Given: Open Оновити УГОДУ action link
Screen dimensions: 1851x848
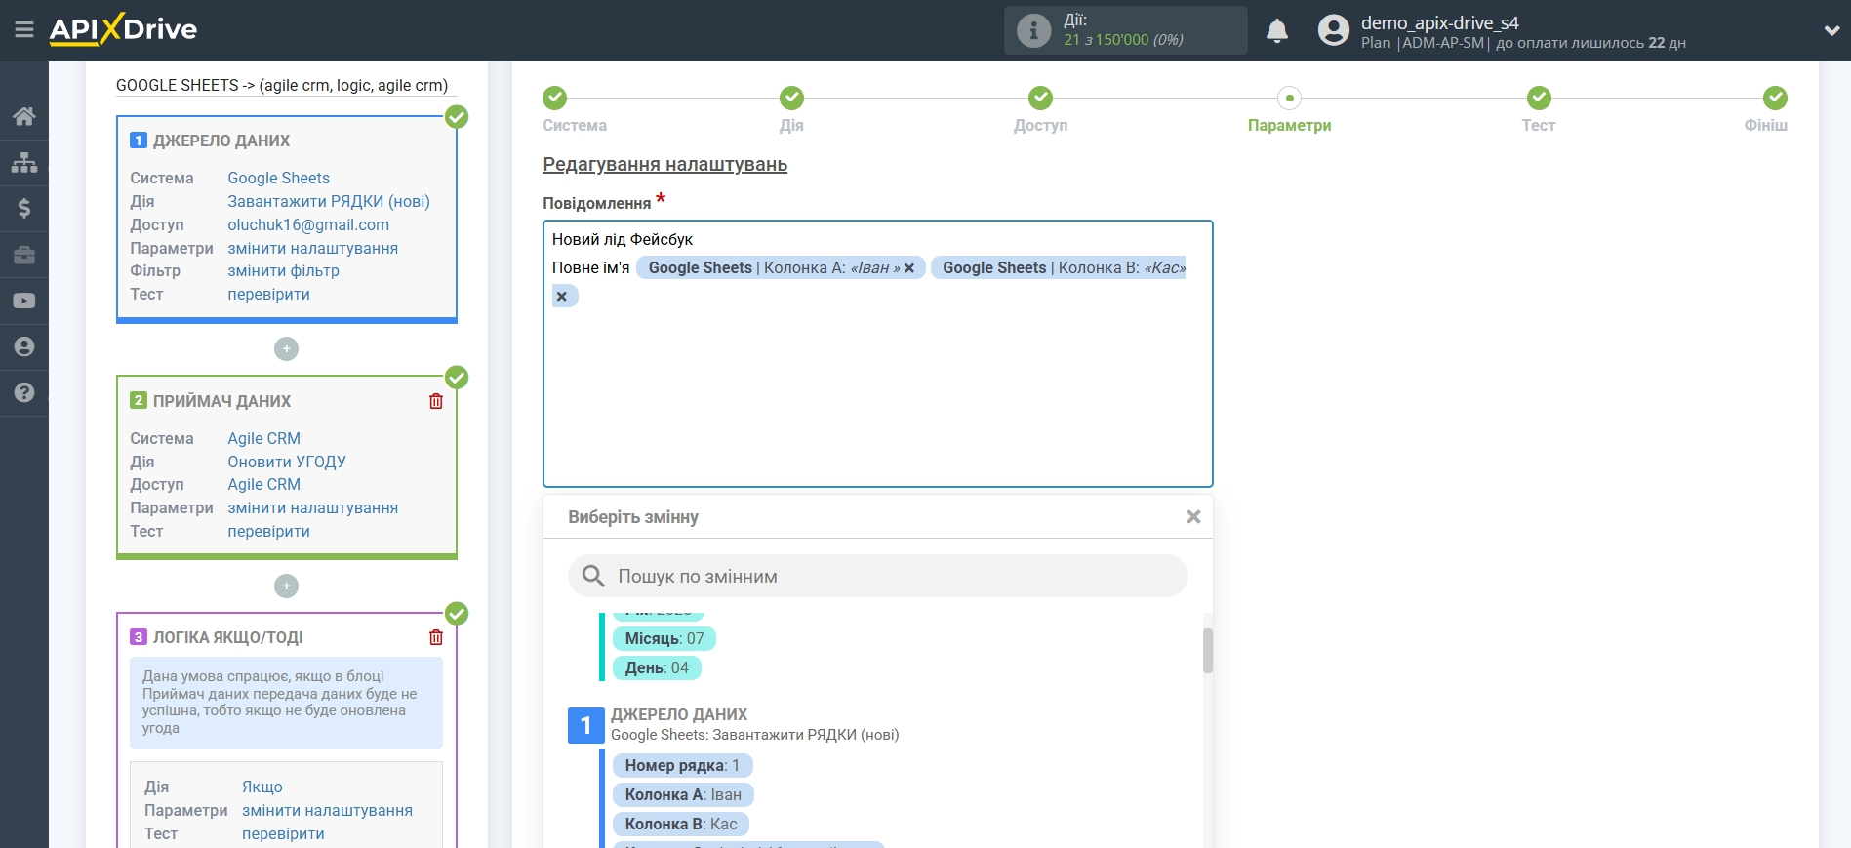Looking at the screenshot, I should [287, 462].
